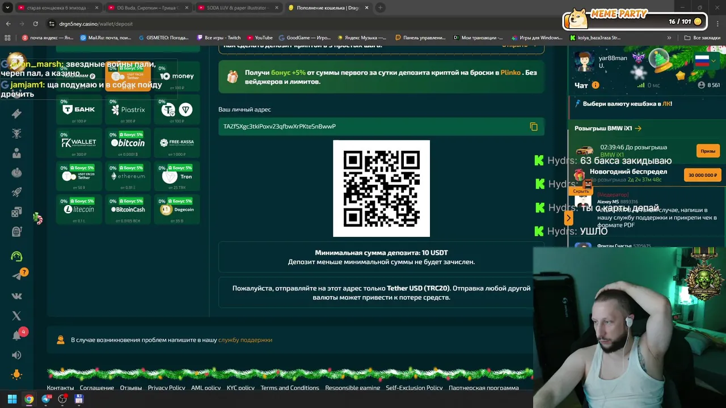Select the YooMoney payment method
726x408 pixels.
click(177, 76)
